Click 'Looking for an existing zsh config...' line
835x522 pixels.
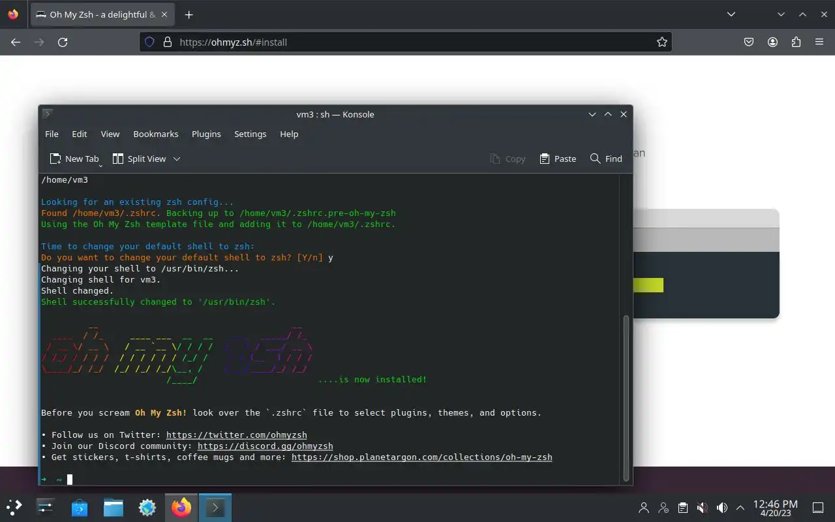137,202
